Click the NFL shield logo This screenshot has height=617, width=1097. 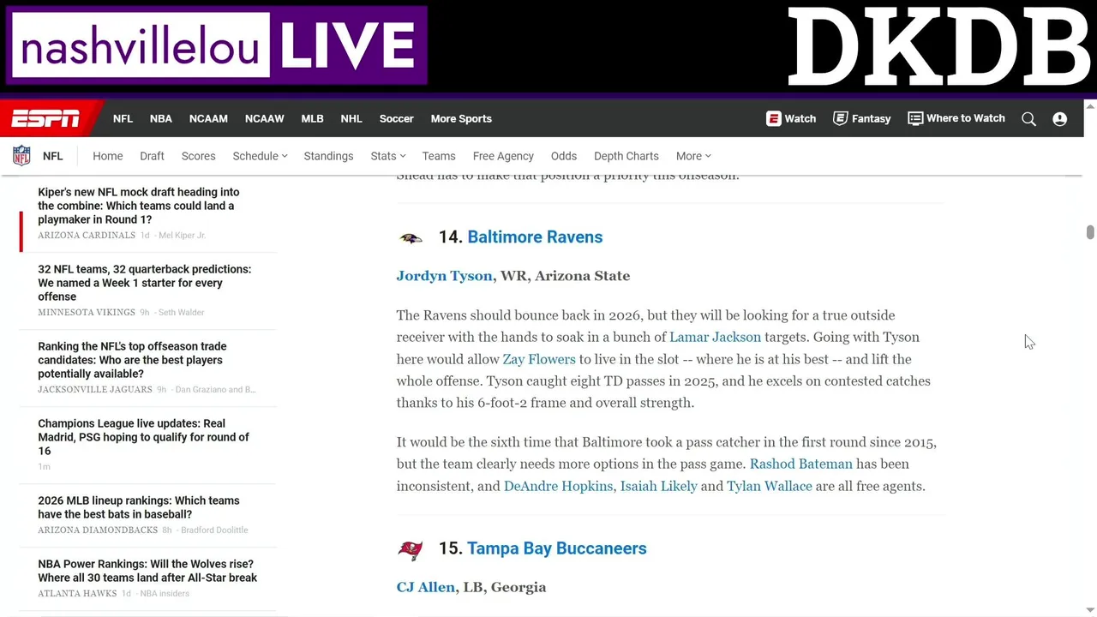pyautogui.click(x=21, y=156)
